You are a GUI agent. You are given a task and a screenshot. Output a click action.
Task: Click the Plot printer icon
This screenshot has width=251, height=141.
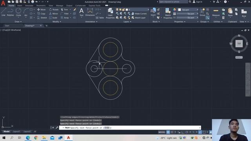pyautogui.click(x=33, y=2)
